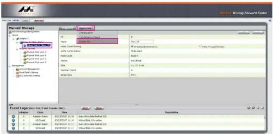Choose Delete VD from the Operation menu
273x134 pixels.
[97, 41]
